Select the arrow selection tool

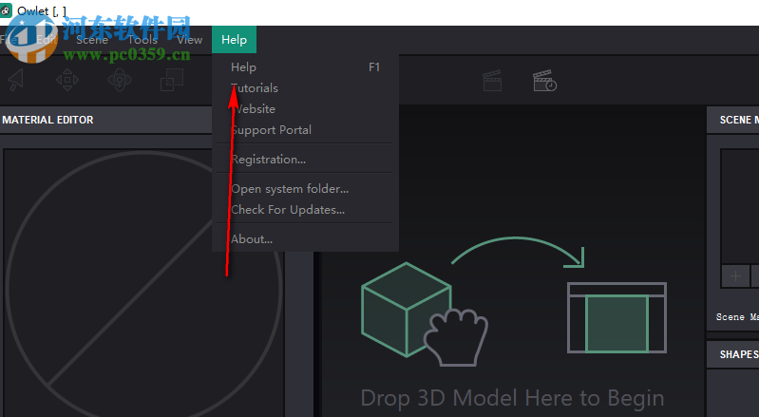click(x=16, y=80)
